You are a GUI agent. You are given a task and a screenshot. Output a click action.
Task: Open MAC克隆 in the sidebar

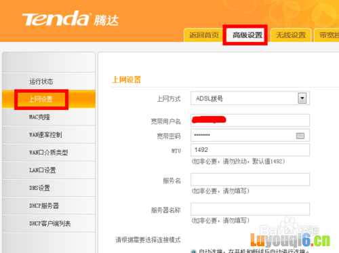click(49, 117)
